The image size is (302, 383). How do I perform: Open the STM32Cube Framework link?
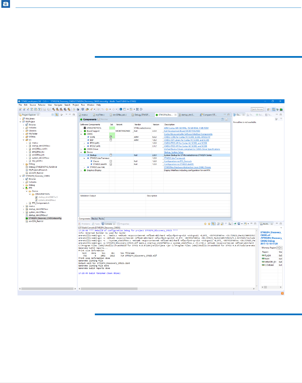coord(175,158)
